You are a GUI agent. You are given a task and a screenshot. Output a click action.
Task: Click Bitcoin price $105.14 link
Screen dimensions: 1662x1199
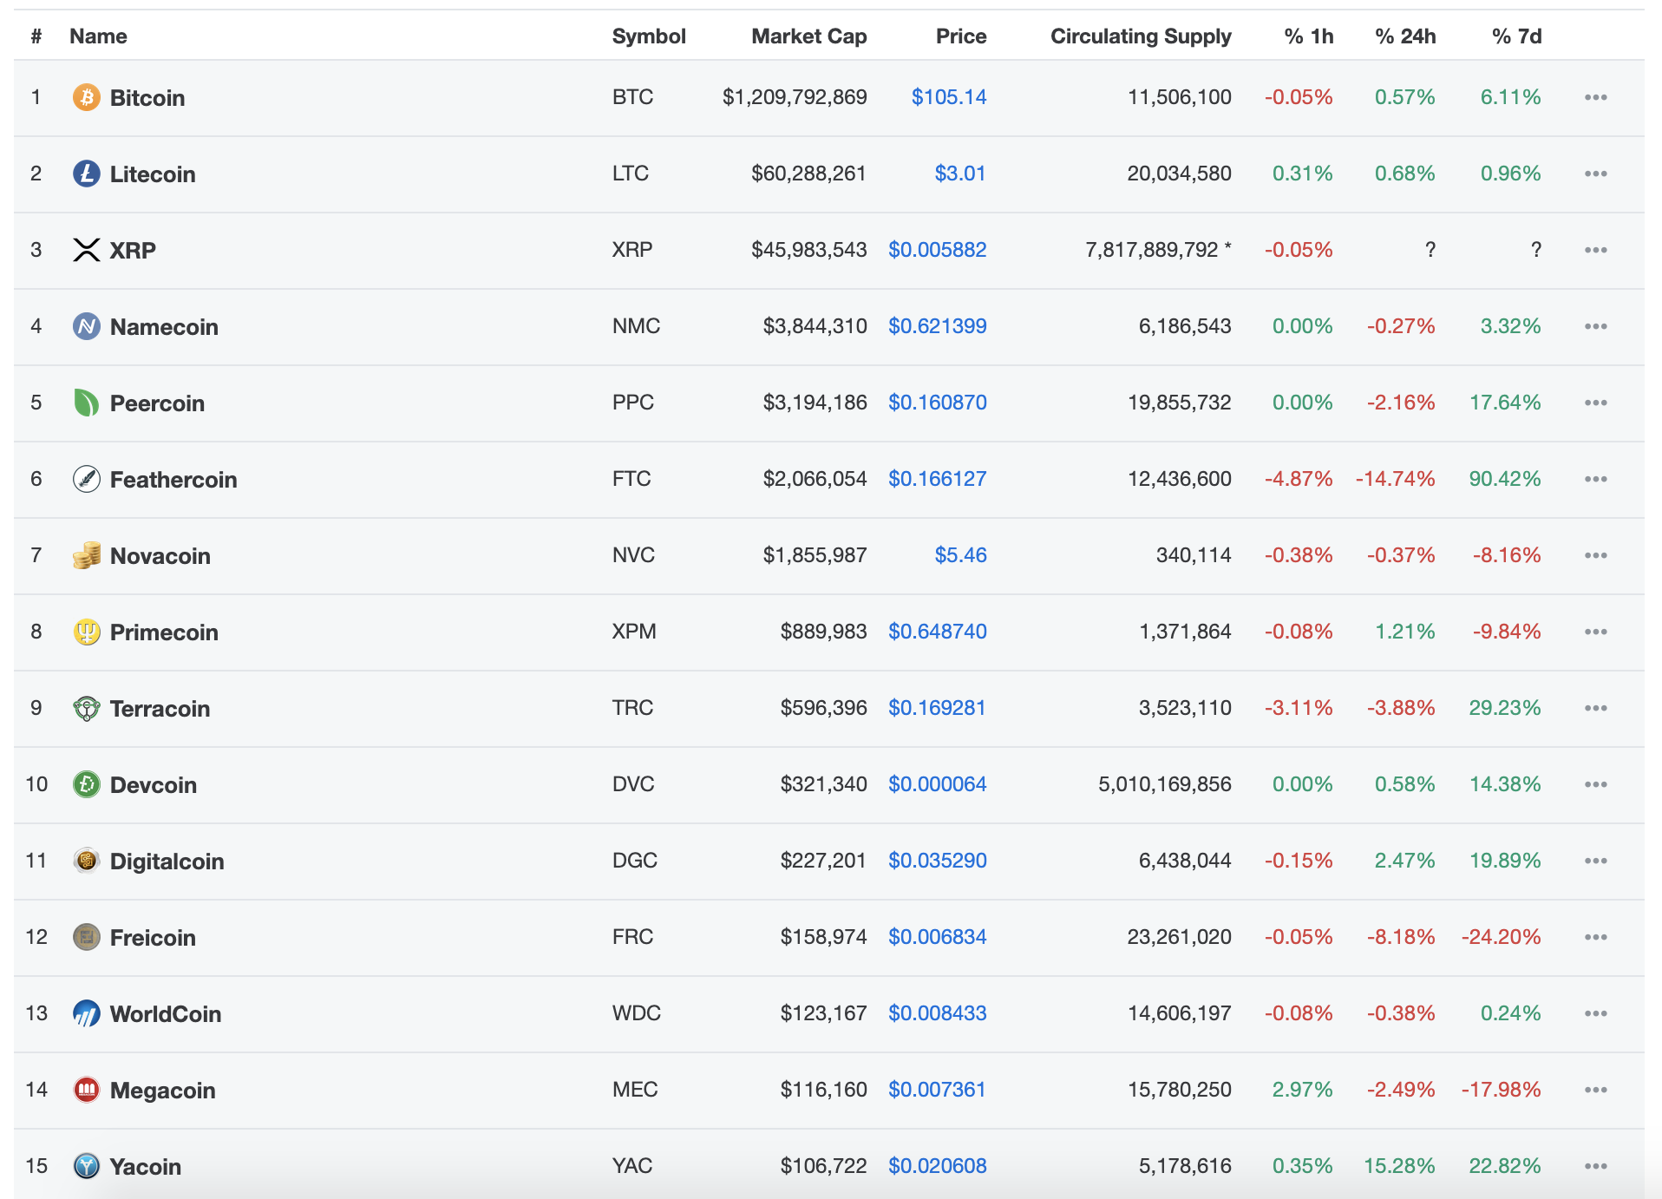click(x=949, y=97)
